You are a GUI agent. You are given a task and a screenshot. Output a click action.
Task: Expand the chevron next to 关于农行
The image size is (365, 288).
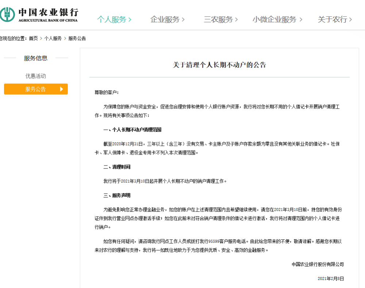coord(350,20)
